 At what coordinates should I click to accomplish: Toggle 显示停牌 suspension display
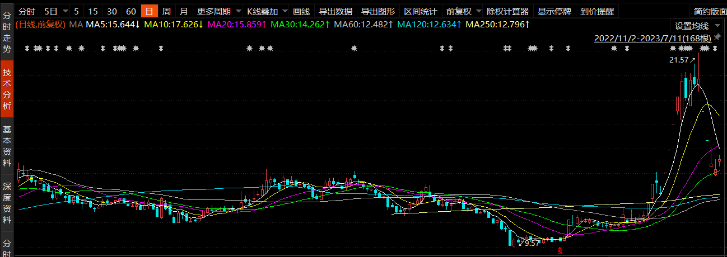pos(554,11)
